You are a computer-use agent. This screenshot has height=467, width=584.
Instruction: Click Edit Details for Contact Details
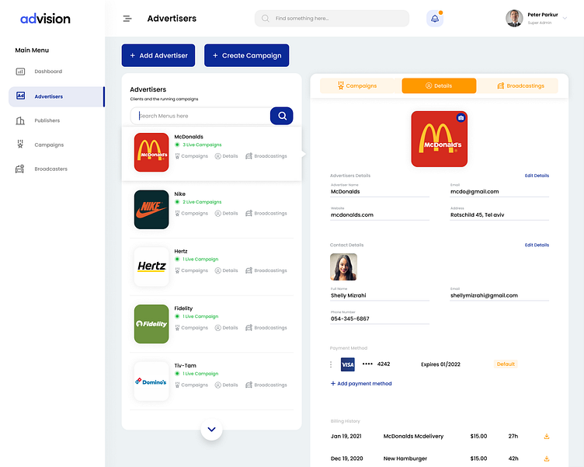[x=537, y=245]
